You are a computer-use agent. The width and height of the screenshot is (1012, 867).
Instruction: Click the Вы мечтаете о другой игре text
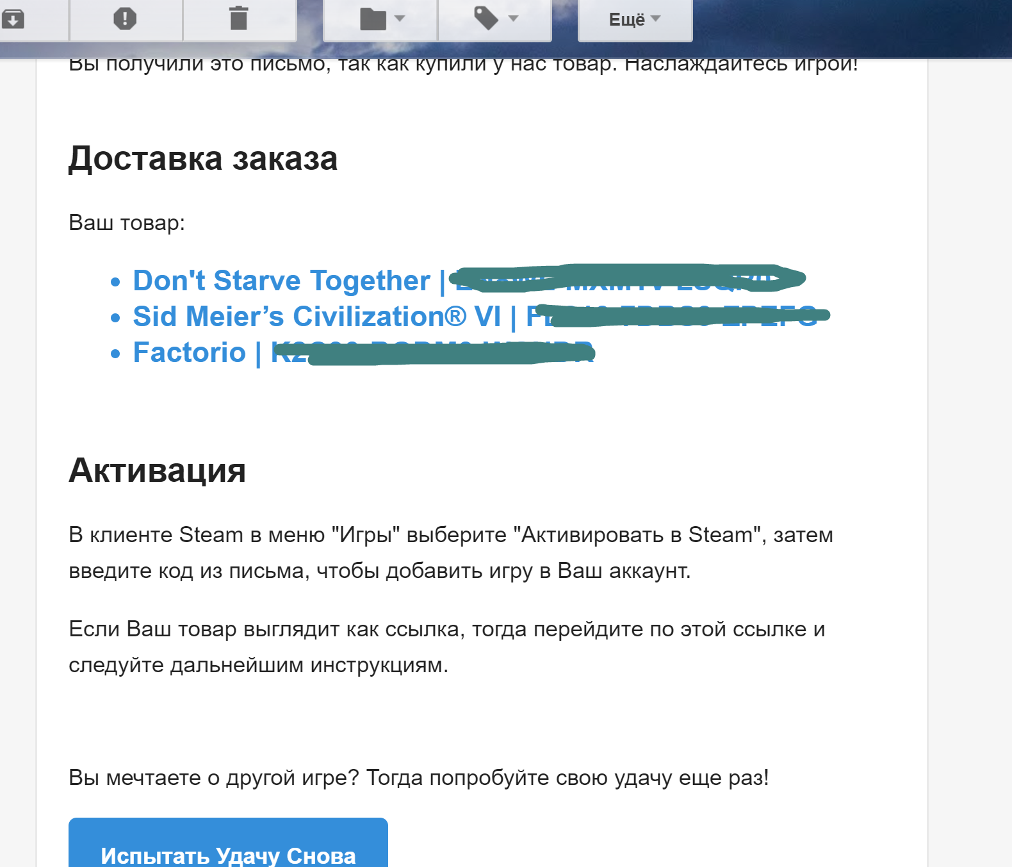pyautogui.click(x=418, y=777)
